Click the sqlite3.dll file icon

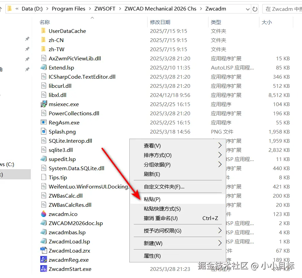(44, 150)
